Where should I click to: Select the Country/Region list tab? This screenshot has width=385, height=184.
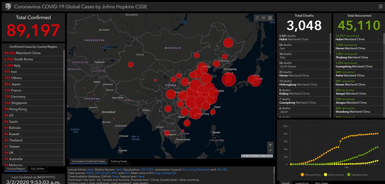point(16,169)
